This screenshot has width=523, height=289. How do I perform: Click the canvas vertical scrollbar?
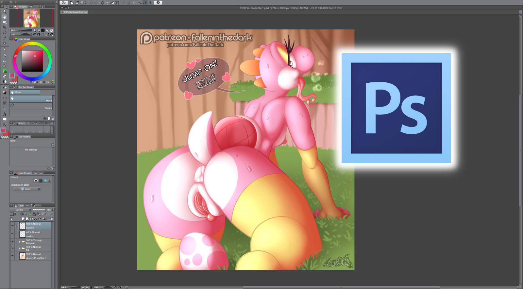(x=520, y=150)
